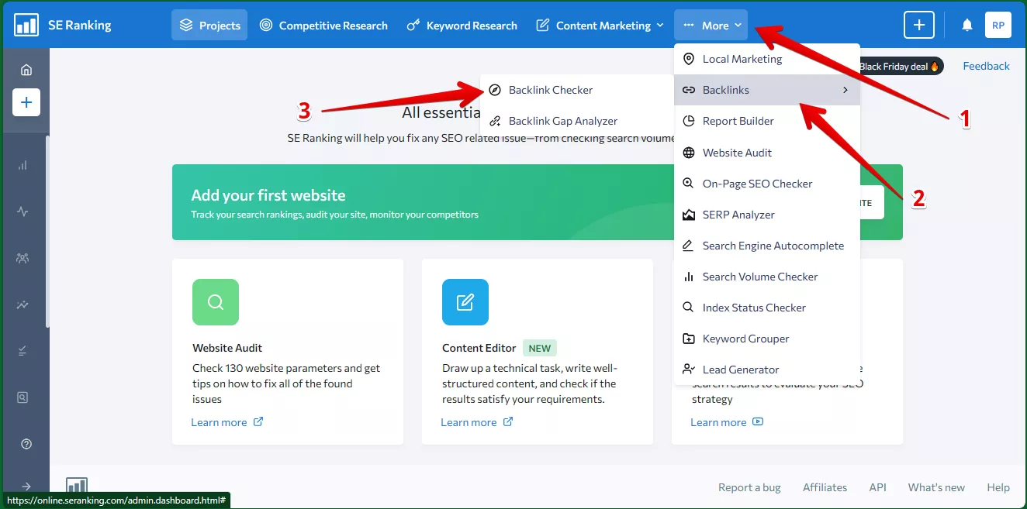
Task: Select SERP Analyzer menu item
Action: (x=767, y=215)
